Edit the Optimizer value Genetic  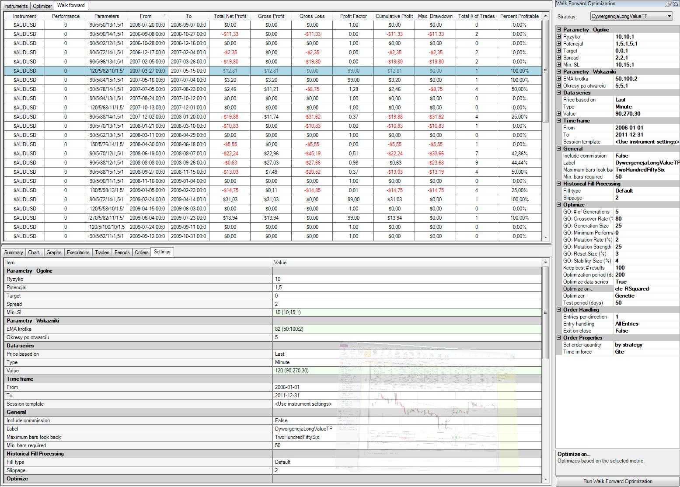(x=647, y=296)
